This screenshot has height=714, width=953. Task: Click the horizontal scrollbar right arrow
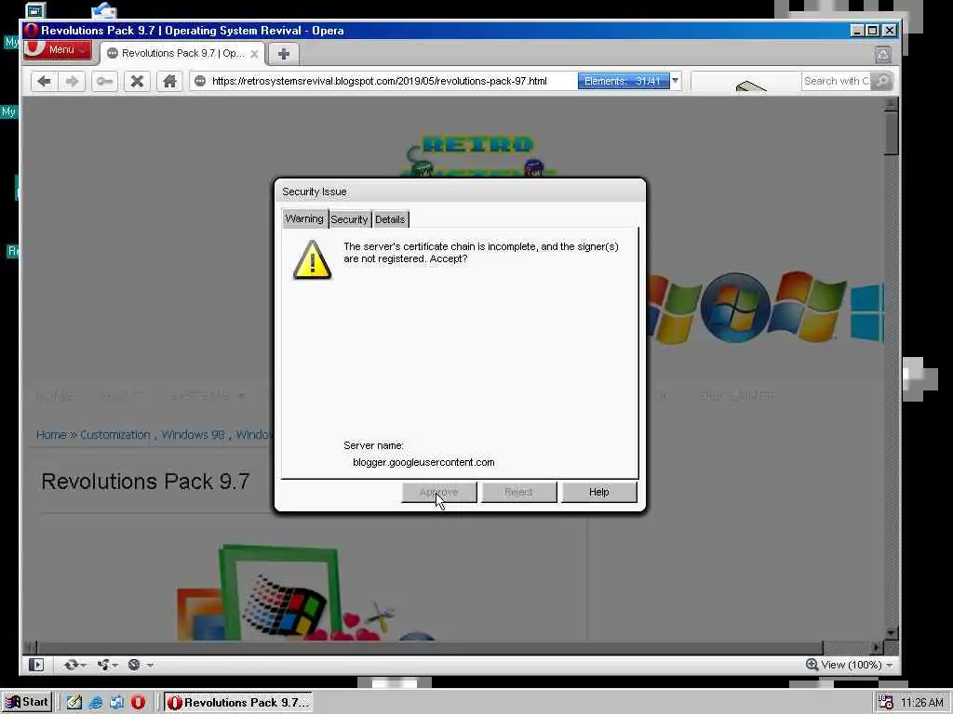click(x=877, y=647)
